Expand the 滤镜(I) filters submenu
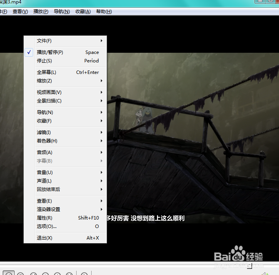The width and height of the screenshot is (279, 275). [65, 132]
